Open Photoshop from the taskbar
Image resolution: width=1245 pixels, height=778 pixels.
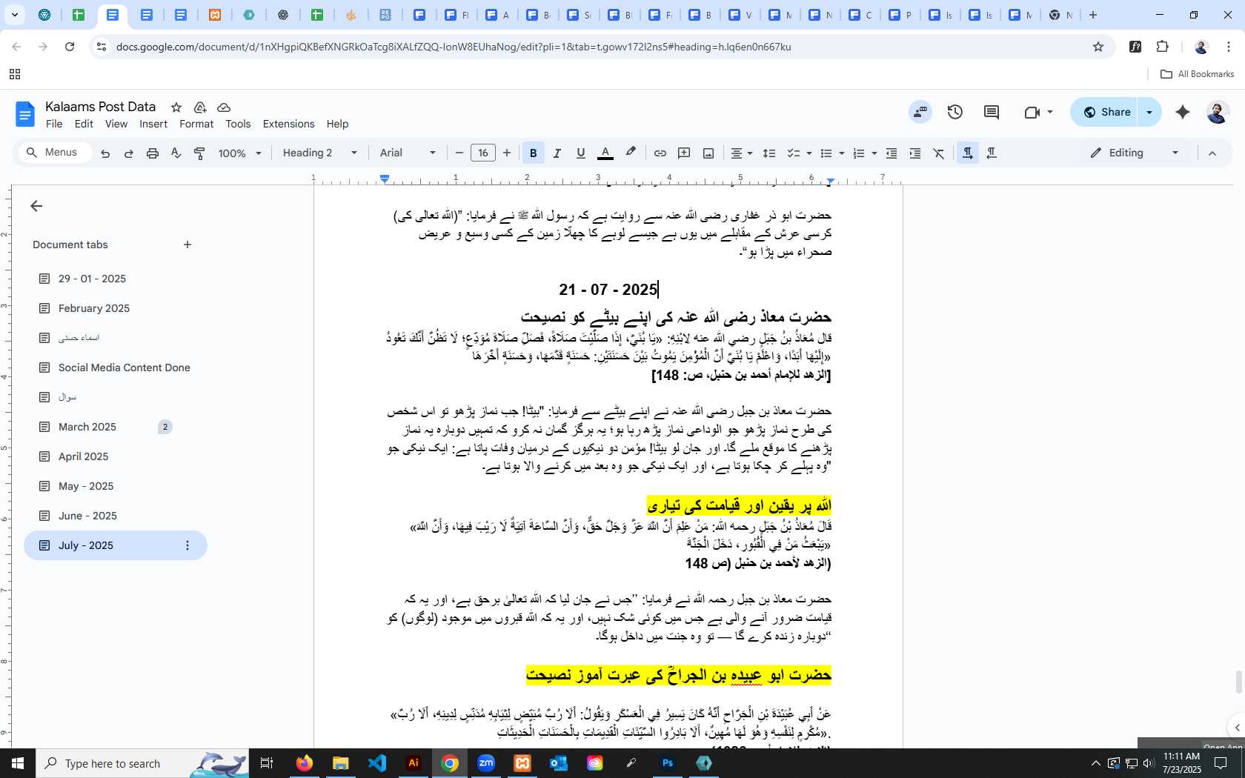[x=668, y=763]
